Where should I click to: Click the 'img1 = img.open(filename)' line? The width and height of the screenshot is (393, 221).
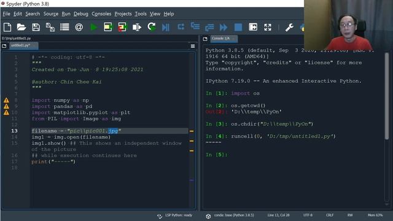tap(71, 137)
